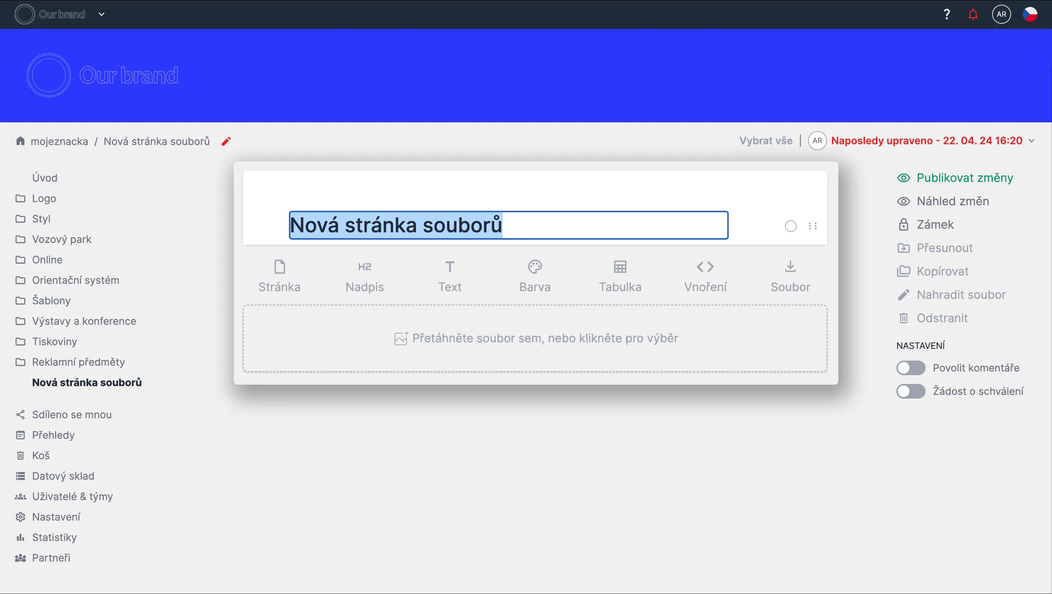1052x594 pixels.
Task: Click the drag handle dots beside title
Action: pos(812,226)
